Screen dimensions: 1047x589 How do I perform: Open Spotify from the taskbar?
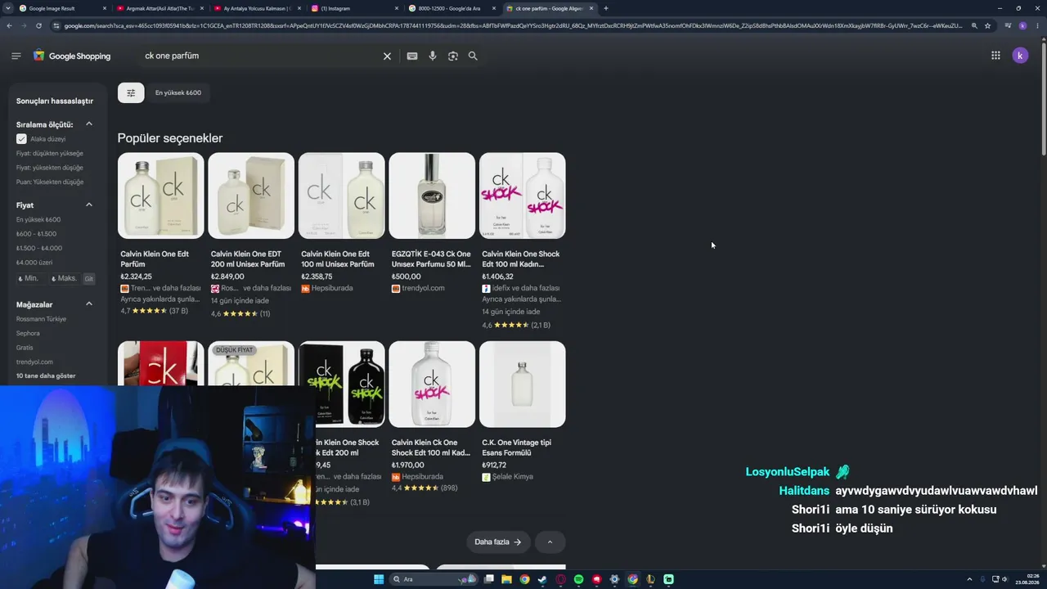pos(578,579)
